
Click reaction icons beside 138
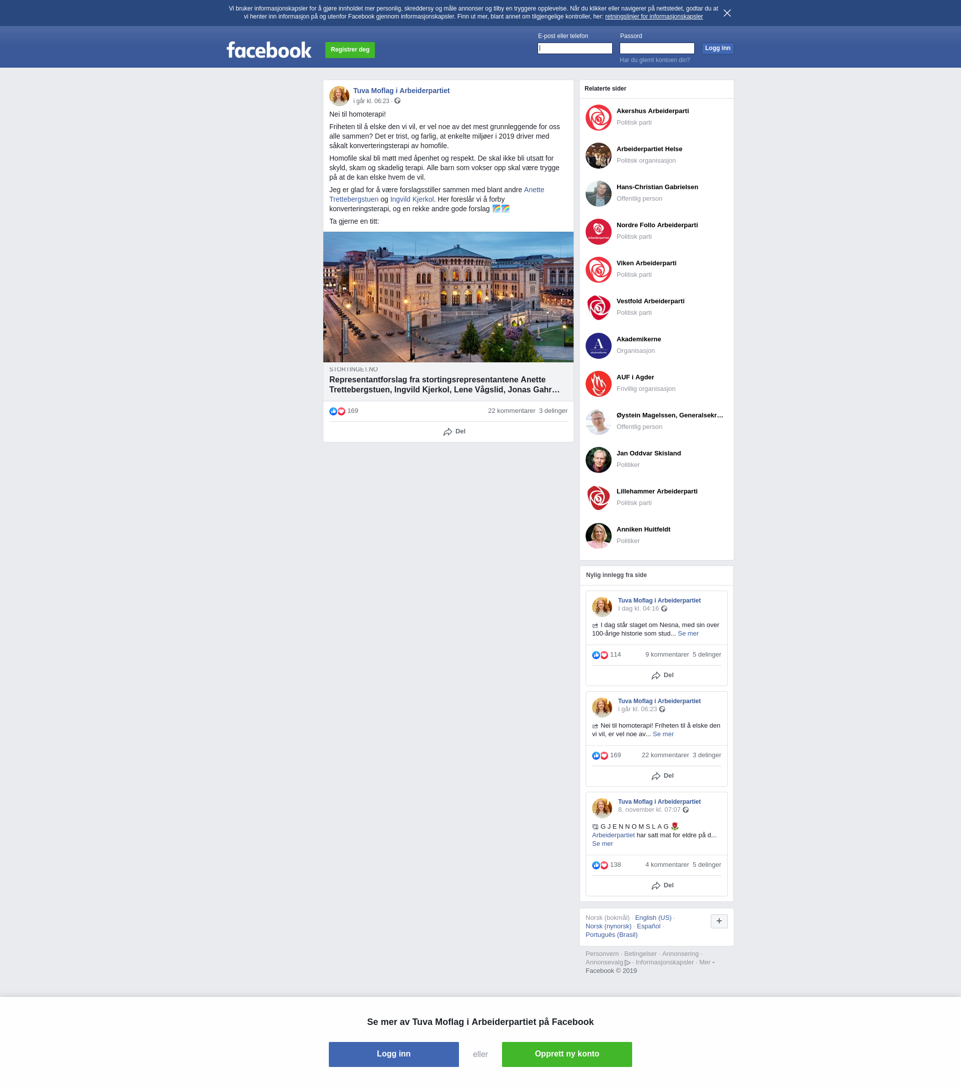(x=600, y=865)
